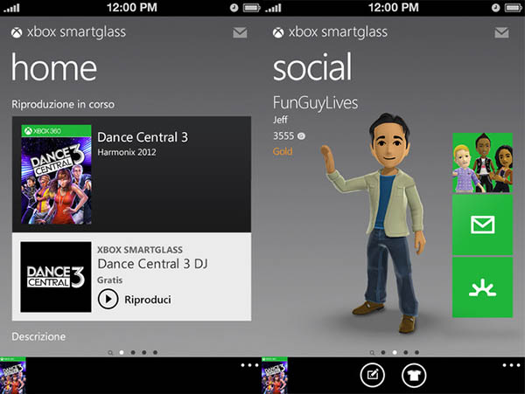
Task: Tap the Gratis price label
Action: tap(110, 280)
